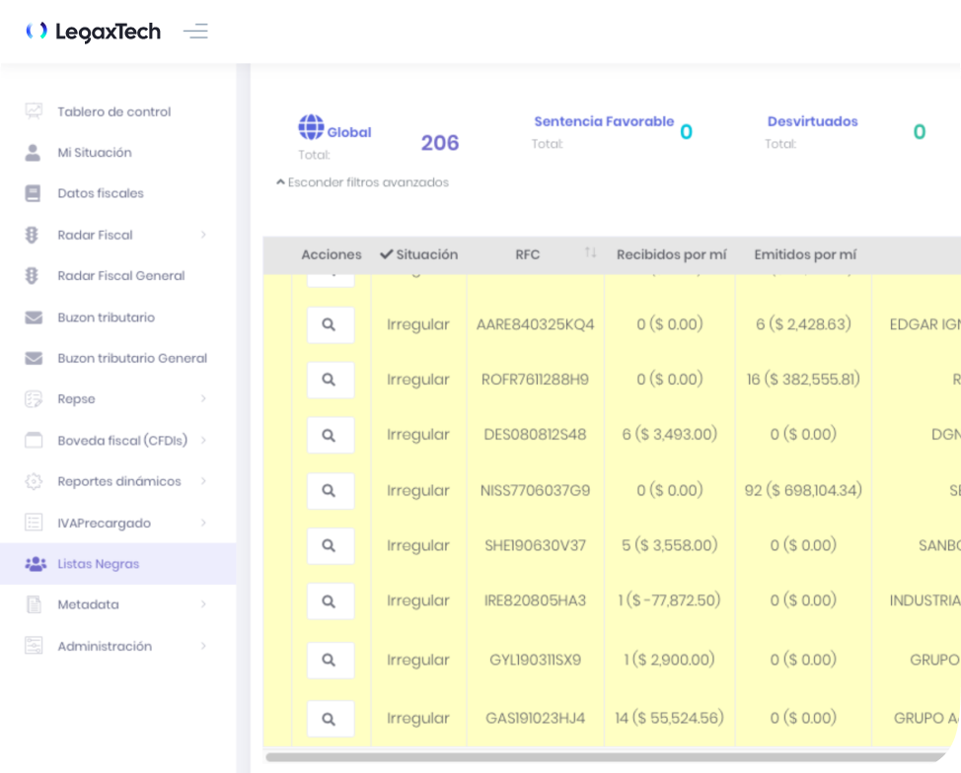The image size is (961, 773).
Task: Sort by the Situación column header
Action: (419, 254)
